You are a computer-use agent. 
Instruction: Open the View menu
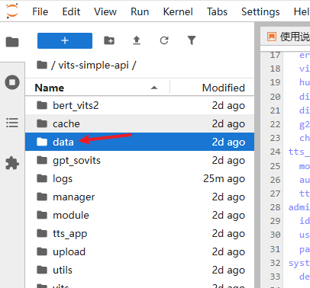pos(105,11)
